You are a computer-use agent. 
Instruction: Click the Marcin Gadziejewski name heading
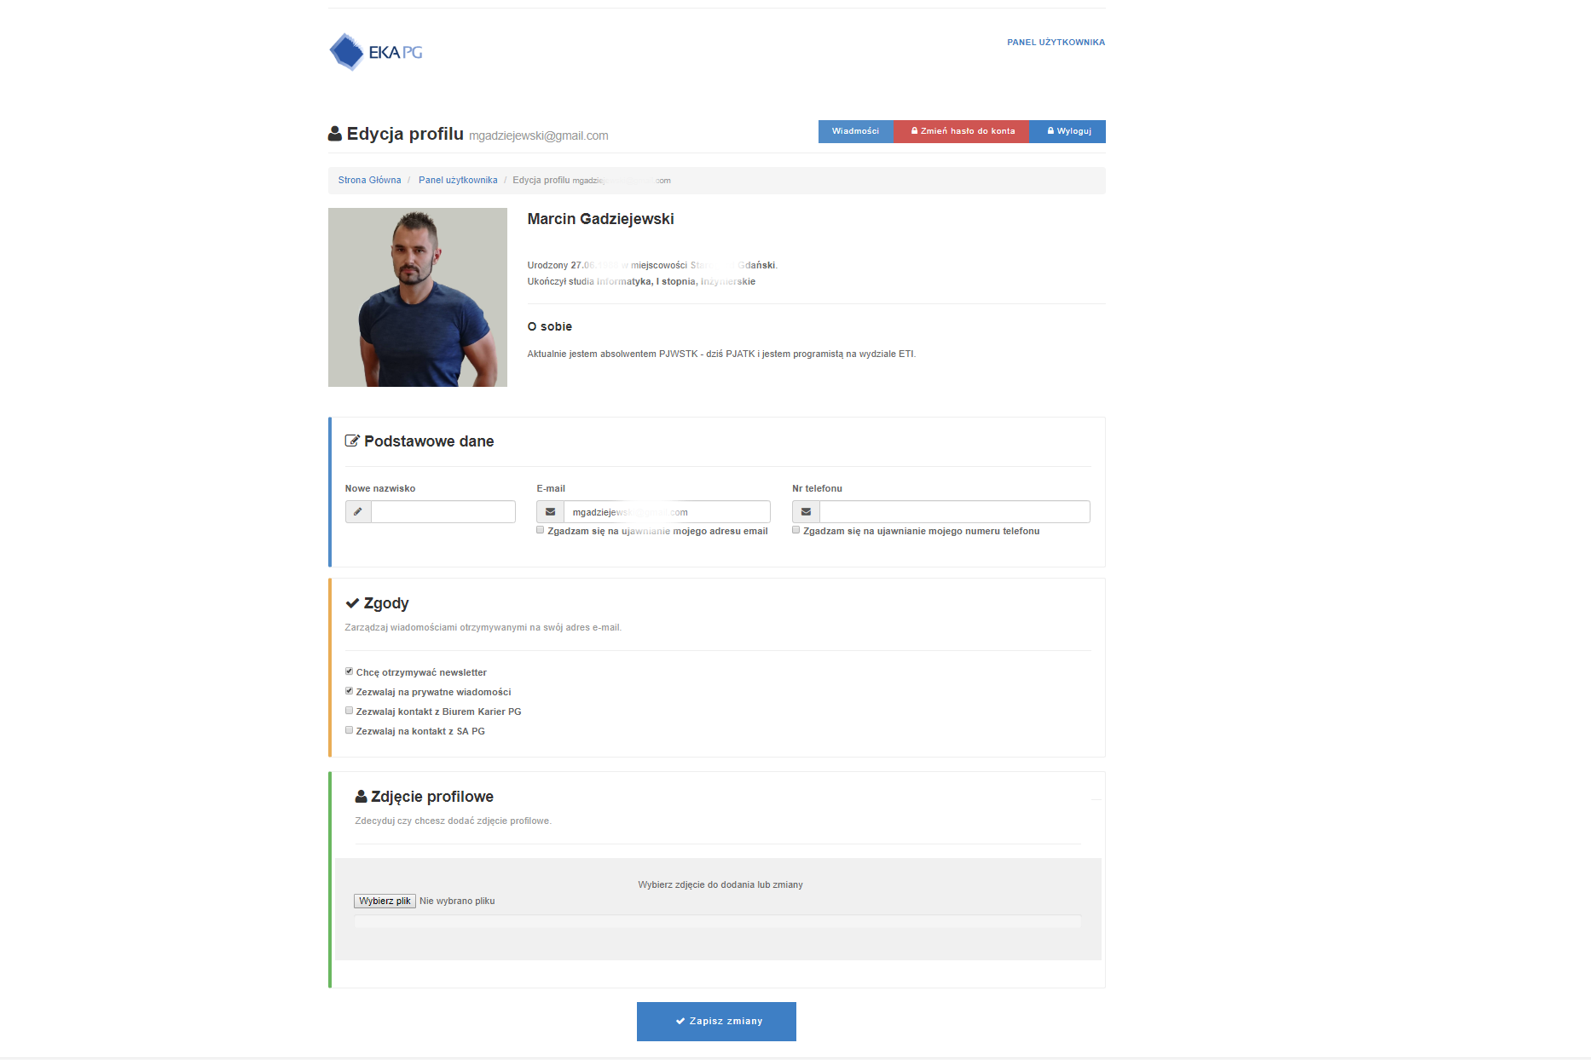600,219
